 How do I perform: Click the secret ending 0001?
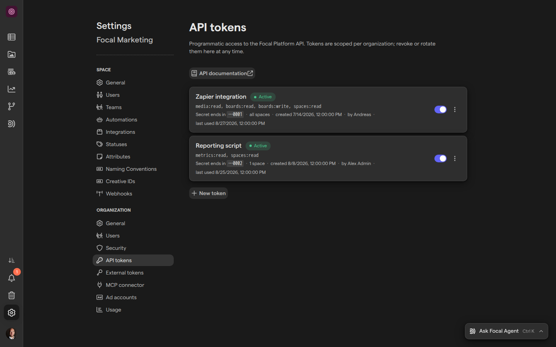pos(235,115)
